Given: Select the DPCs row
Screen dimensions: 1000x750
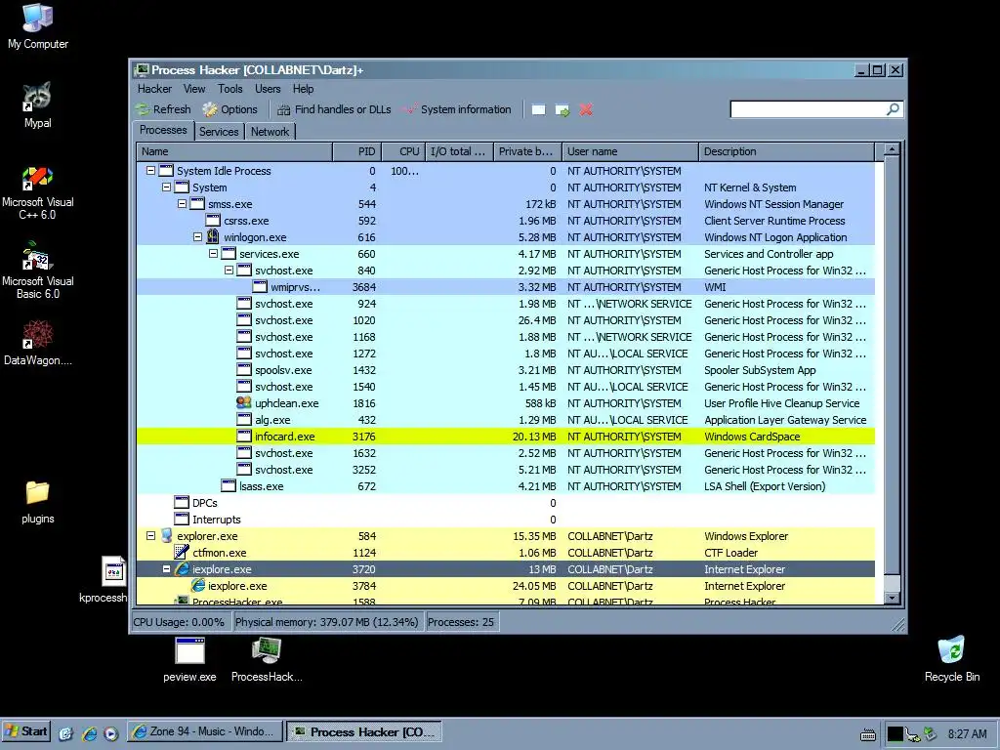Looking at the screenshot, I should tap(506, 503).
